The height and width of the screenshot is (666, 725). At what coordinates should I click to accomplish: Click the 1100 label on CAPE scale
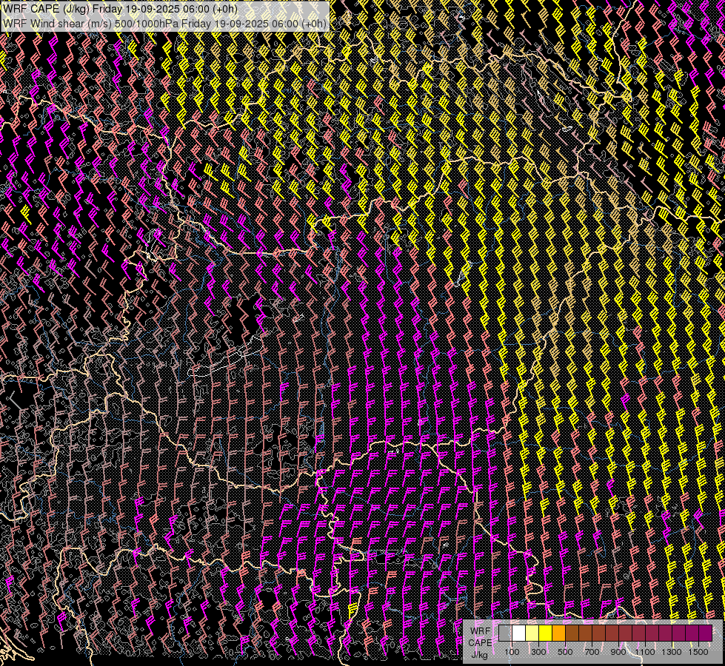[645, 652]
